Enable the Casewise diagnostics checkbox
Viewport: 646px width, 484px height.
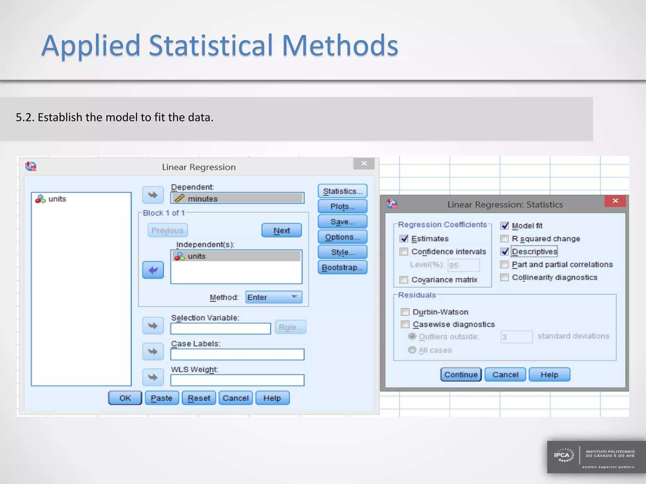pyautogui.click(x=405, y=324)
